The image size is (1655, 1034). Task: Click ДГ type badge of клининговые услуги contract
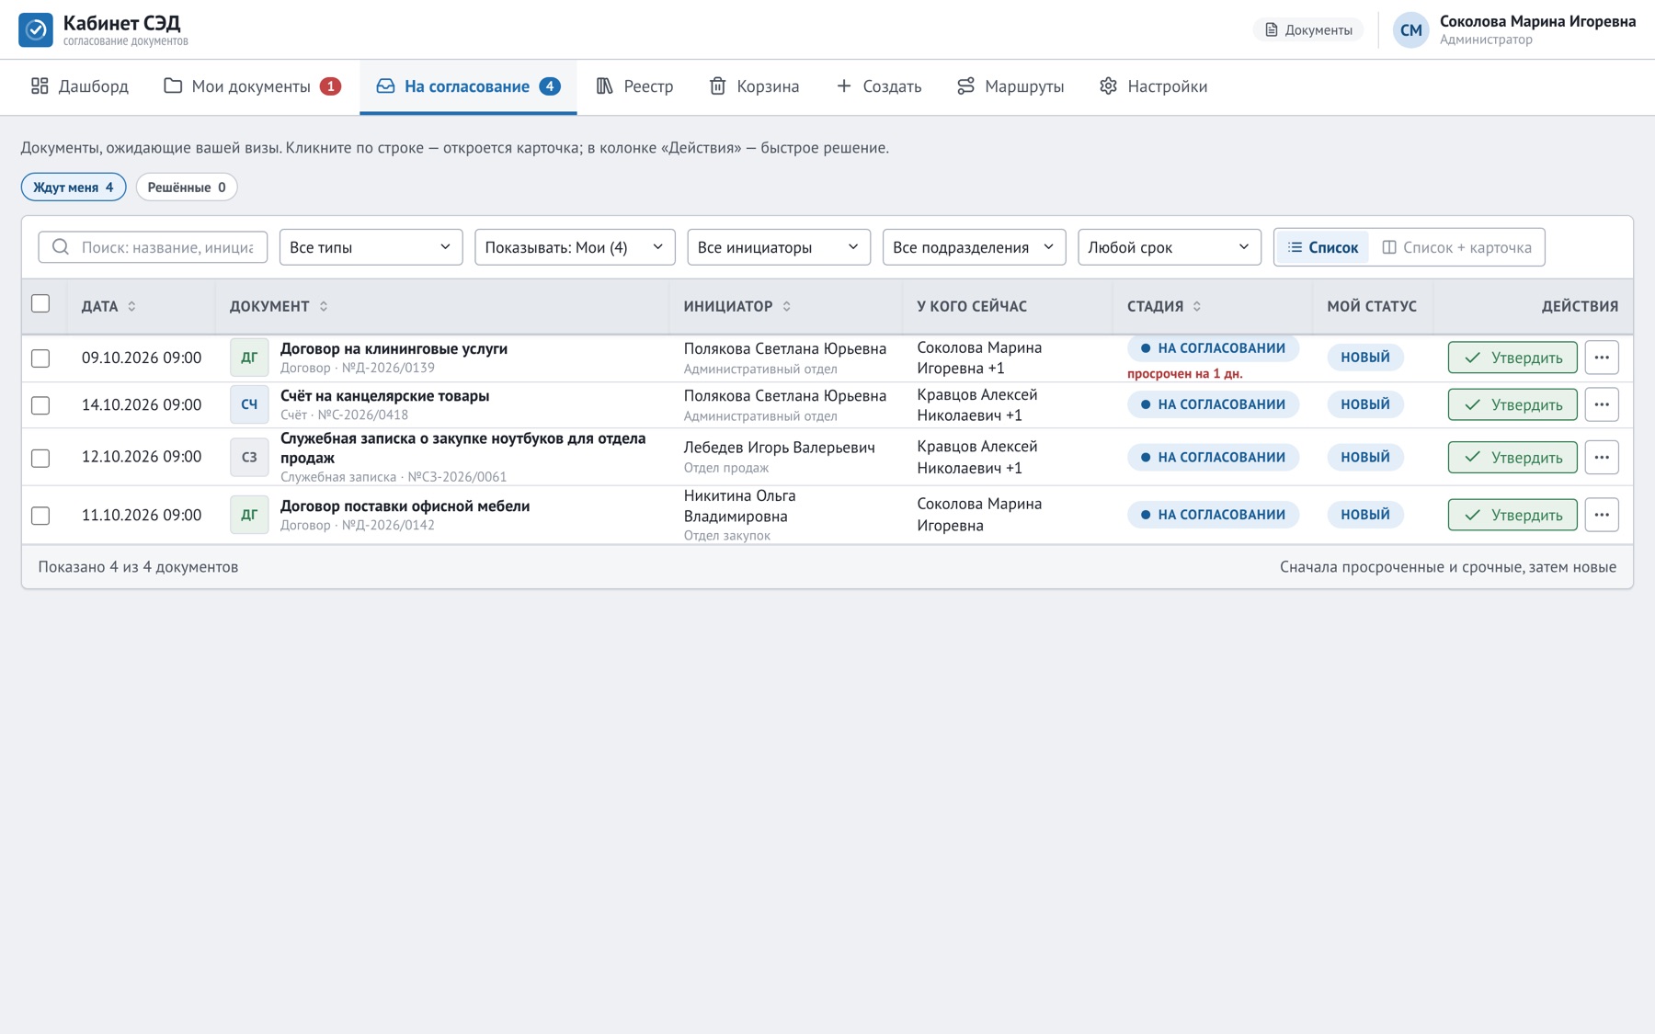coord(249,358)
